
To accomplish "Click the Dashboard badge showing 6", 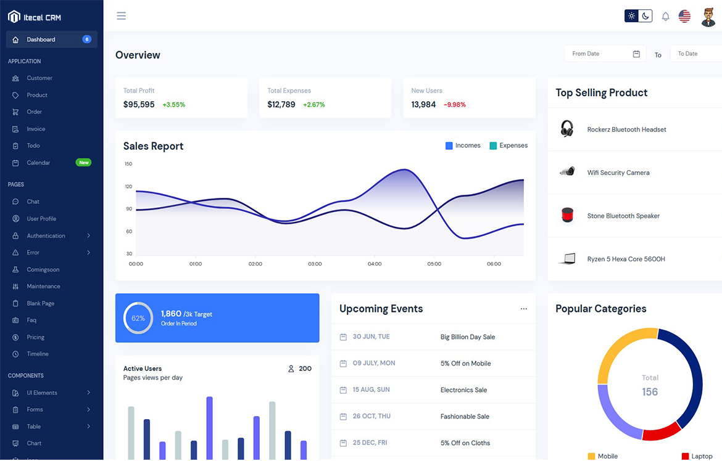I will click(86, 39).
